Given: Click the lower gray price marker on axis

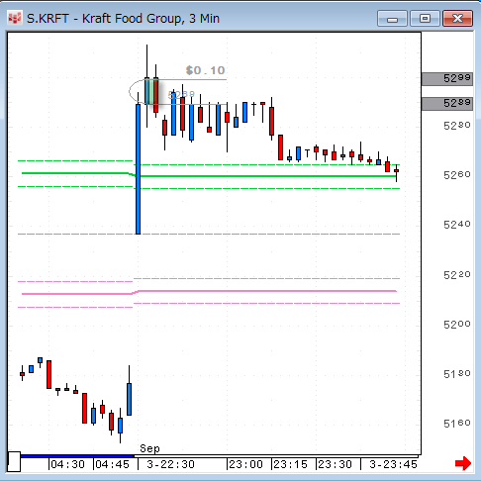Looking at the screenshot, I should (x=447, y=104).
